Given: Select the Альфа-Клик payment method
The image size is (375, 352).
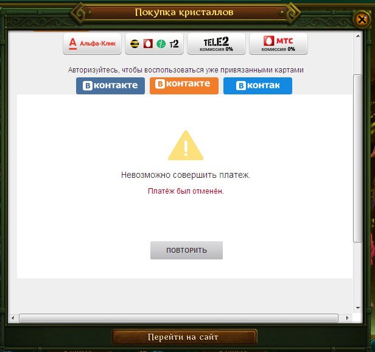Looking at the screenshot, I should (x=92, y=43).
